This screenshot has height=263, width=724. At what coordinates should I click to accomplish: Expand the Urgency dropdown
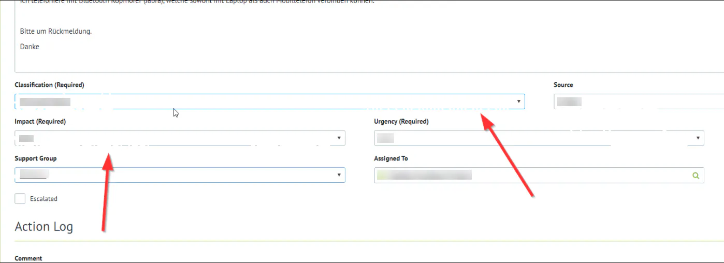coord(539,138)
